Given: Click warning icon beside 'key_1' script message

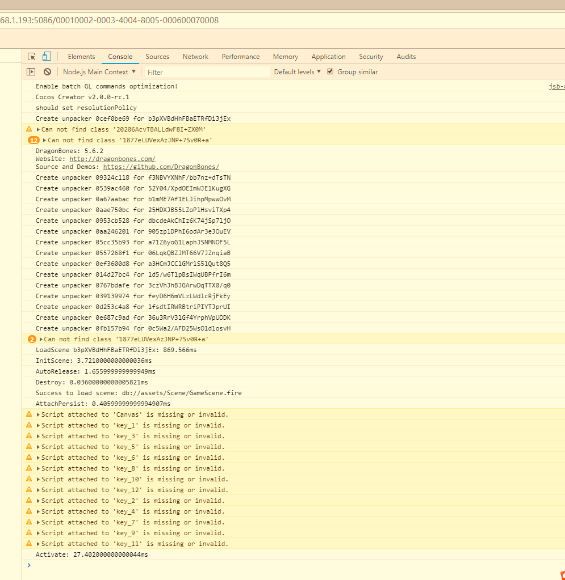Looking at the screenshot, I should pyautogui.click(x=30, y=425).
